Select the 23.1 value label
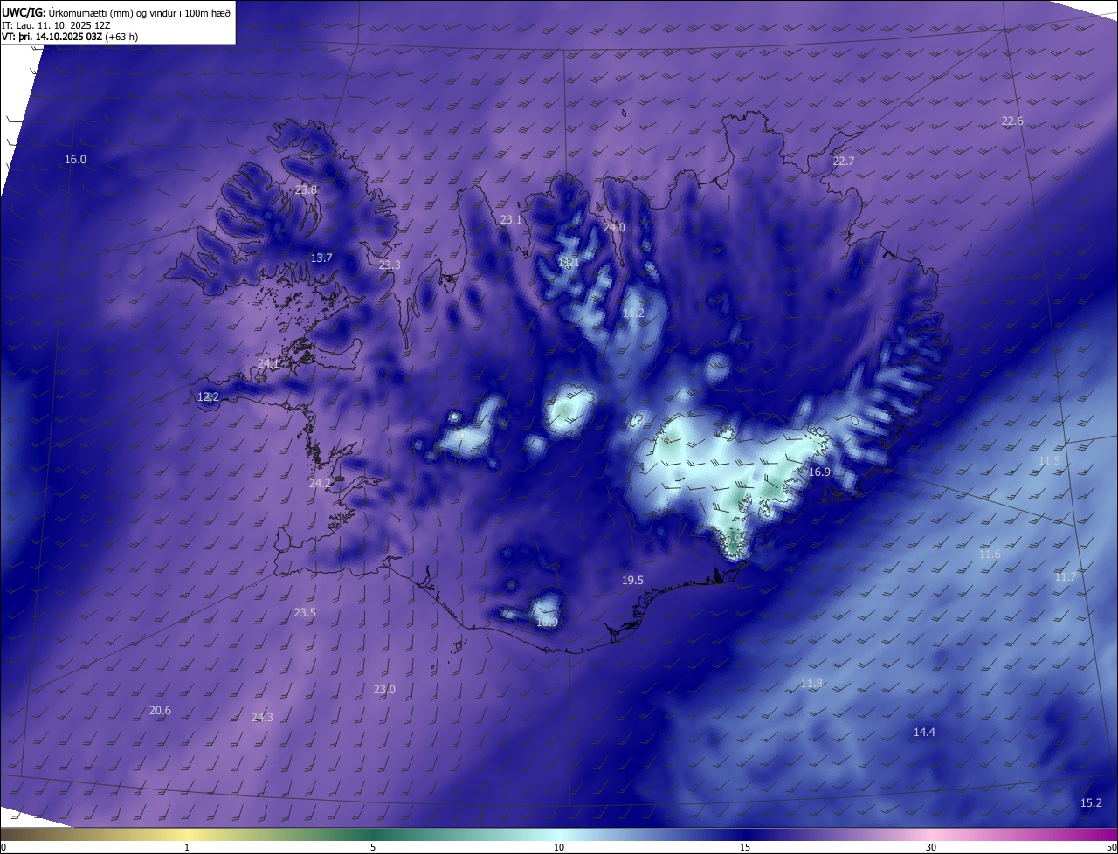Image resolution: width=1118 pixels, height=854 pixels. (x=511, y=220)
